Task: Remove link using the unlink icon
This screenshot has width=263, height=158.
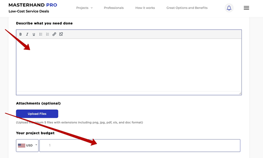Action: tap(61, 34)
